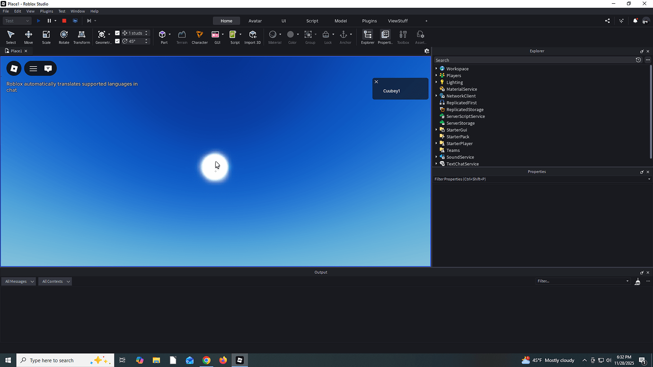The height and width of the screenshot is (367, 653).
Task: Open the All Contexts dropdown
Action: (55, 281)
